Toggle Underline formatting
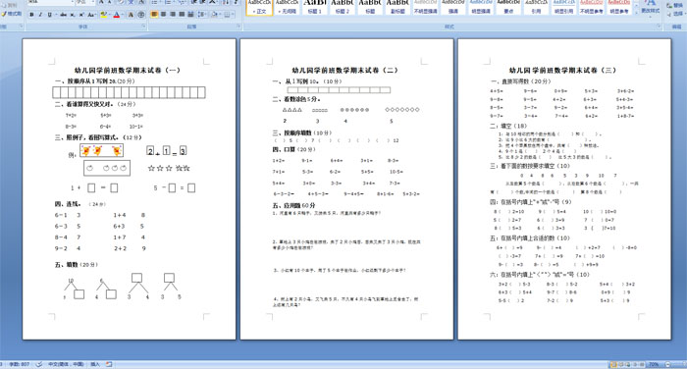Image resolution: width=687 pixels, height=369 pixels. click(x=49, y=15)
